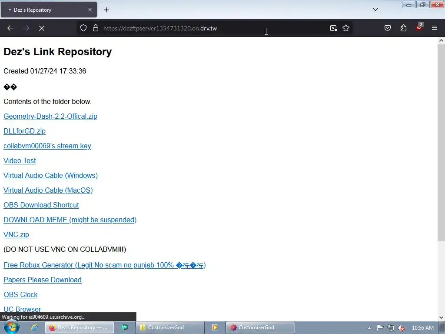Close the Dez's Repository tab
The width and height of the screenshot is (445, 334).
tap(90, 10)
